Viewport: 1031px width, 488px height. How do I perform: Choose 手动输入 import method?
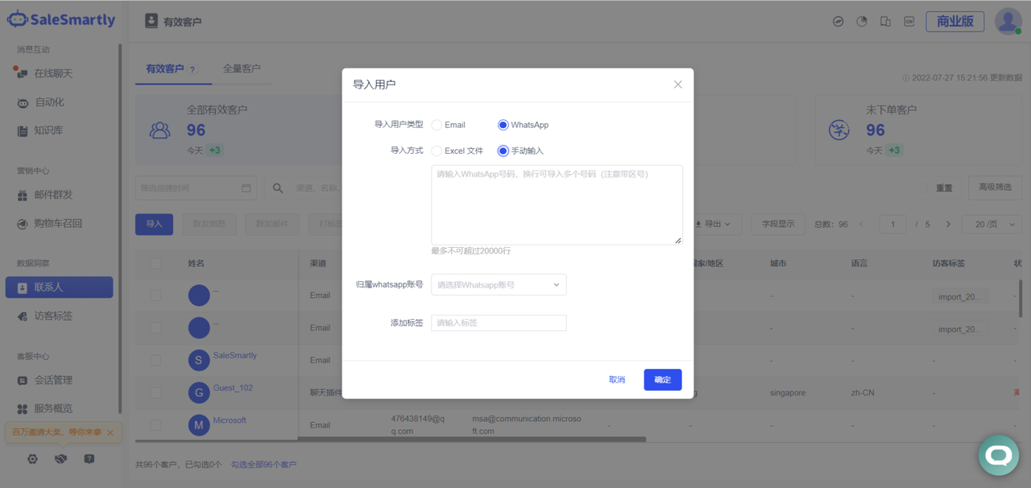(520, 151)
